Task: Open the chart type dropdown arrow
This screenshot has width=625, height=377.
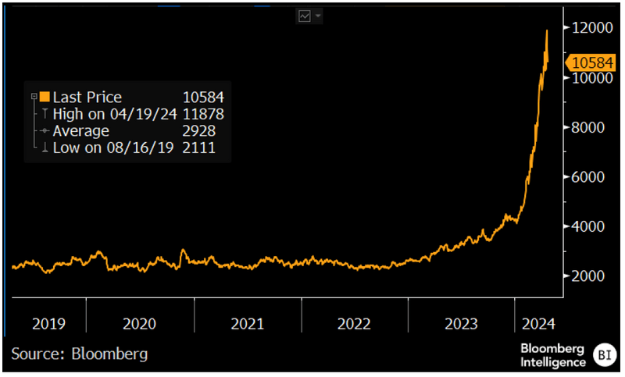Action: click(x=318, y=16)
